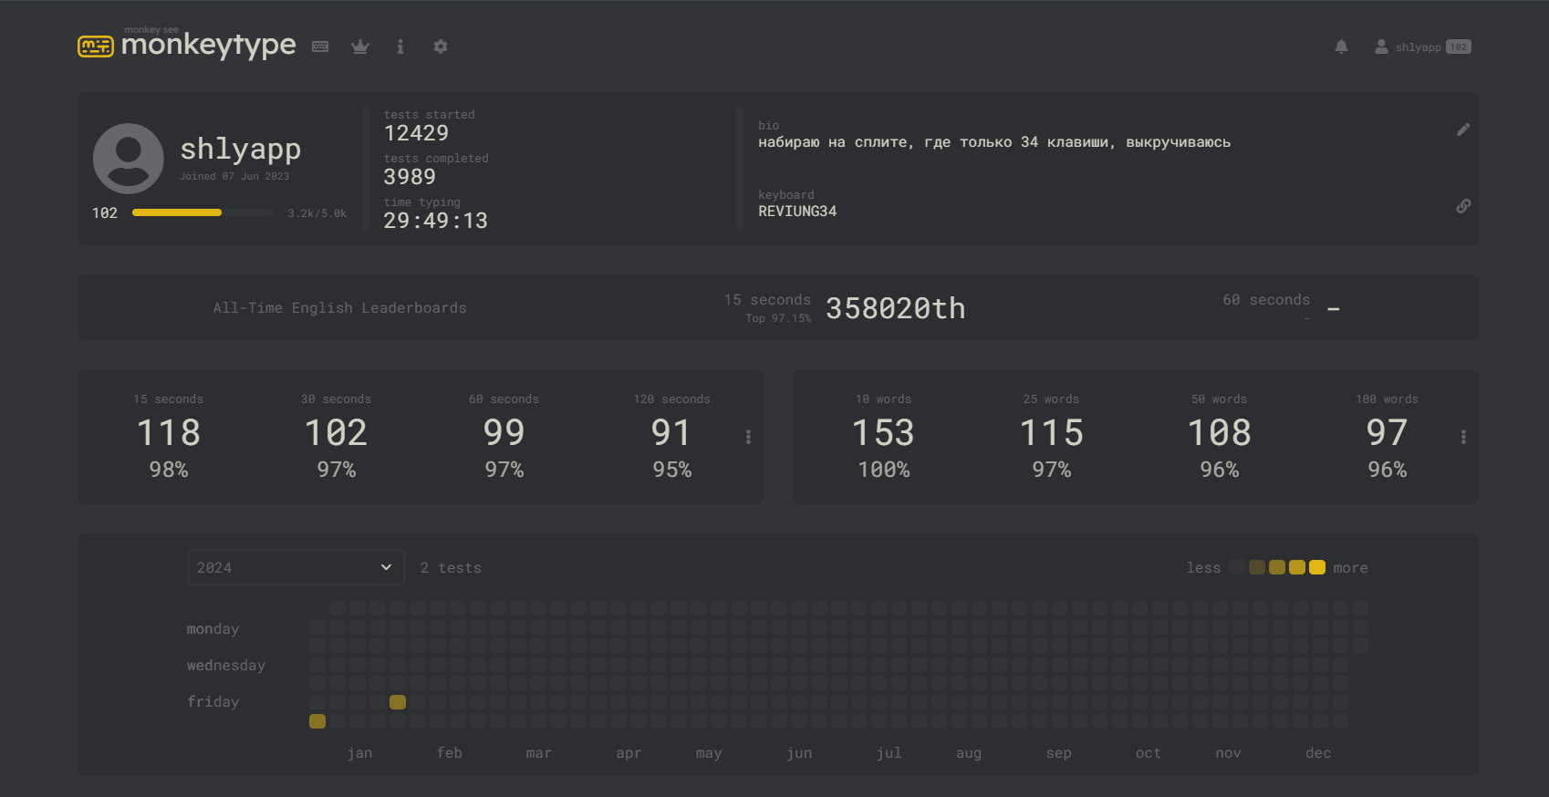Click the profile avatar picture
1549x797 pixels.
pyautogui.click(x=129, y=159)
